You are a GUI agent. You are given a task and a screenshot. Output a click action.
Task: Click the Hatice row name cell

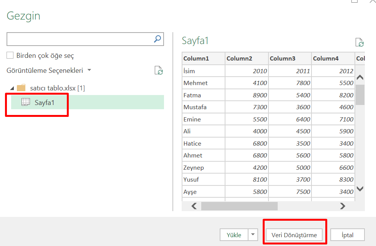204,143
